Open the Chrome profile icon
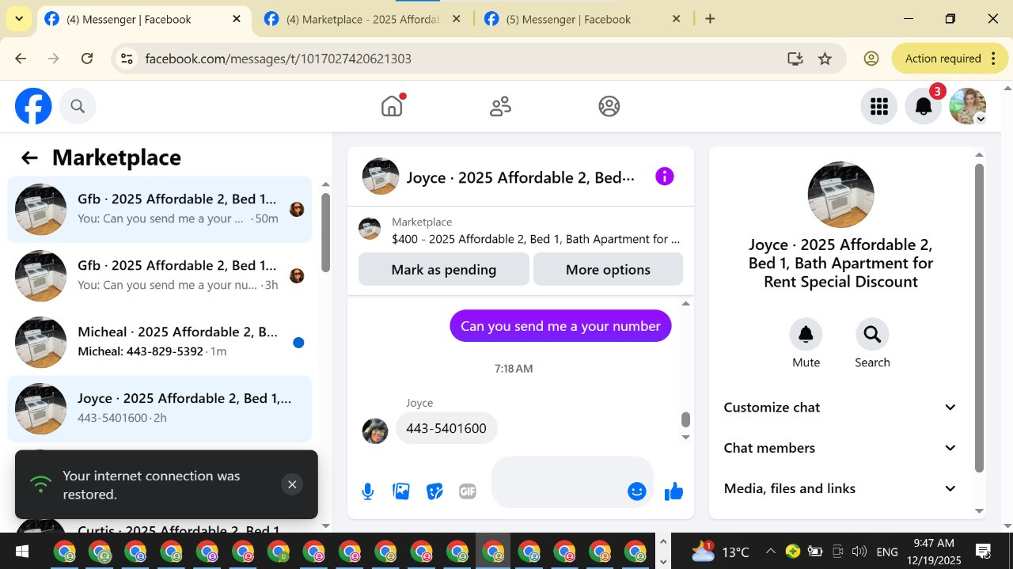The image size is (1013, 569). (871, 59)
